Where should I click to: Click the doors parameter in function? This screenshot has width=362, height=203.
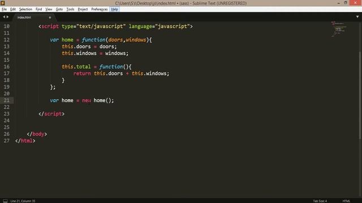(x=115, y=40)
